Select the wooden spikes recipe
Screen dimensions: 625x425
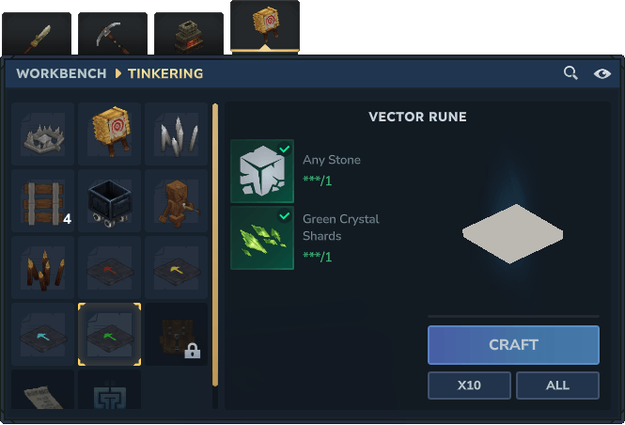point(42,268)
